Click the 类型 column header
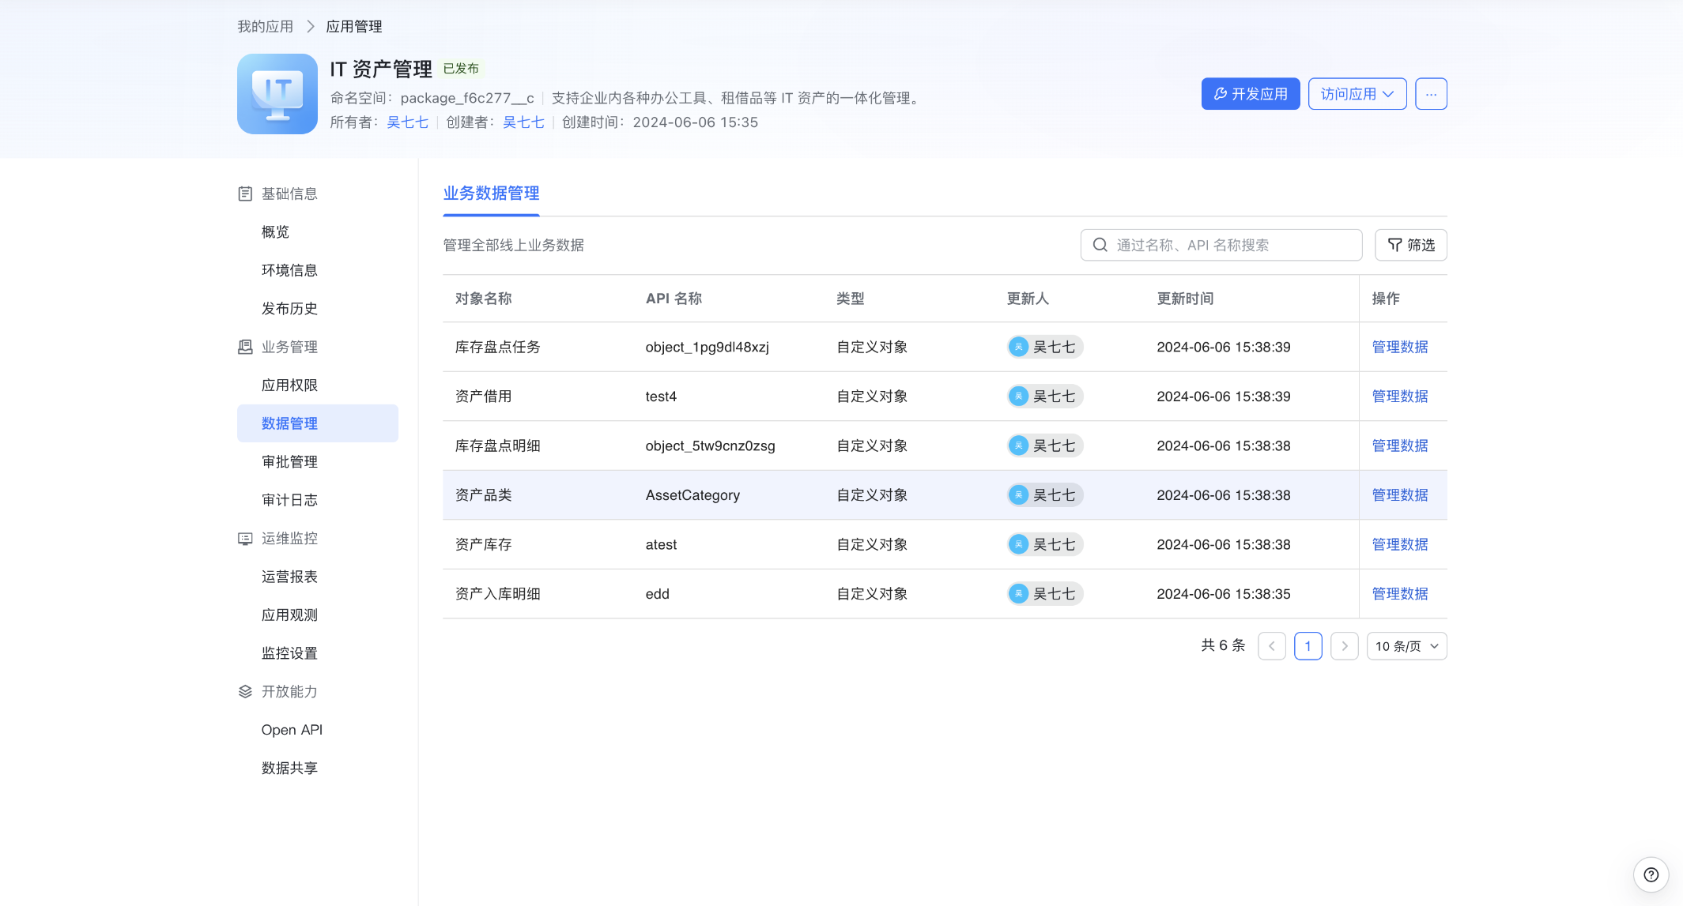This screenshot has height=906, width=1683. (851, 299)
